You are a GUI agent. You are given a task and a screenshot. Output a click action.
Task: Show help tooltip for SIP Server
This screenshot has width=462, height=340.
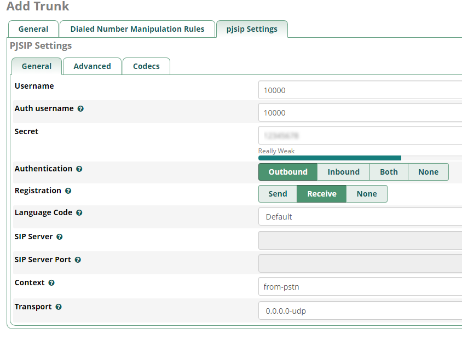point(60,237)
